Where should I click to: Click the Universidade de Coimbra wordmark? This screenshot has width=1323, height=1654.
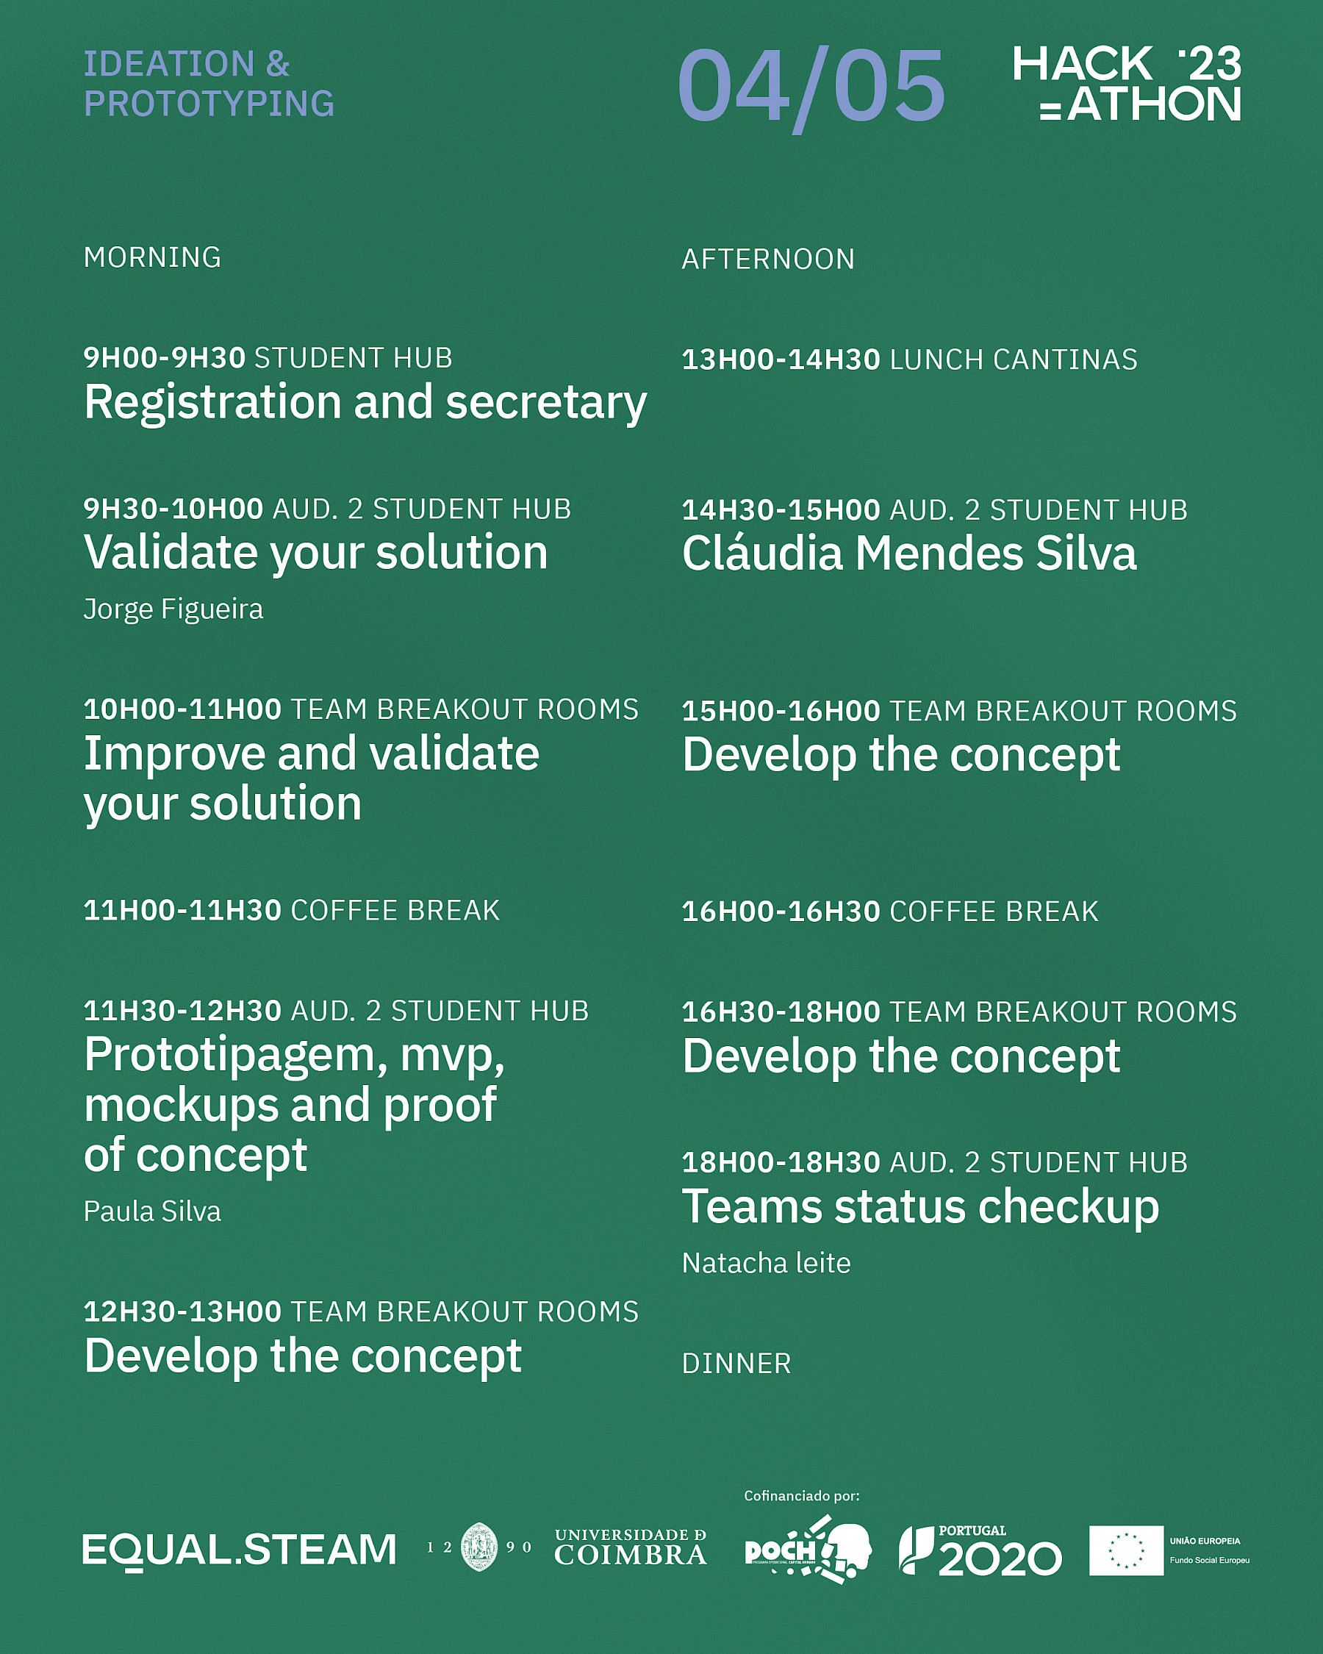tap(630, 1547)
